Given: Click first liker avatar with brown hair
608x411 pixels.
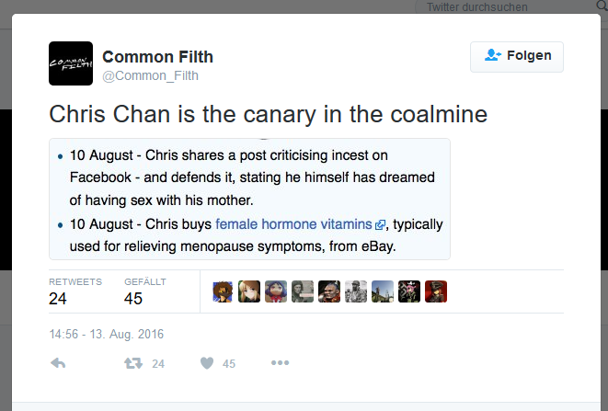Looking at the screenshot, I should (223, 291).
